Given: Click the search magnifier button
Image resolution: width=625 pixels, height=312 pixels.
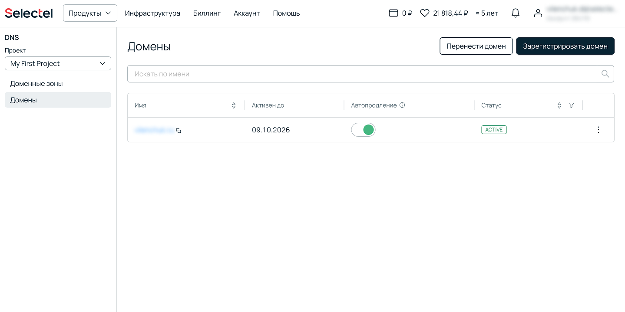Looking at the screenshot, I should [x=605, y=74].
